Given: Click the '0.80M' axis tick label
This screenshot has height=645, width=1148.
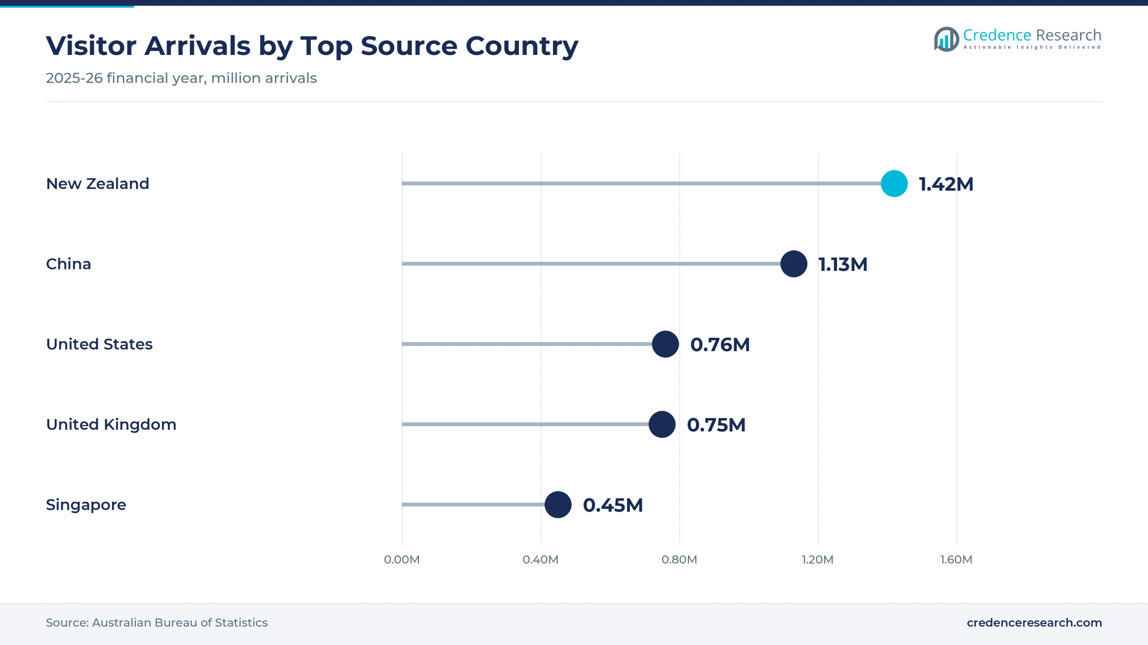Looking at the screenshot, I should (x=679, y=559).
